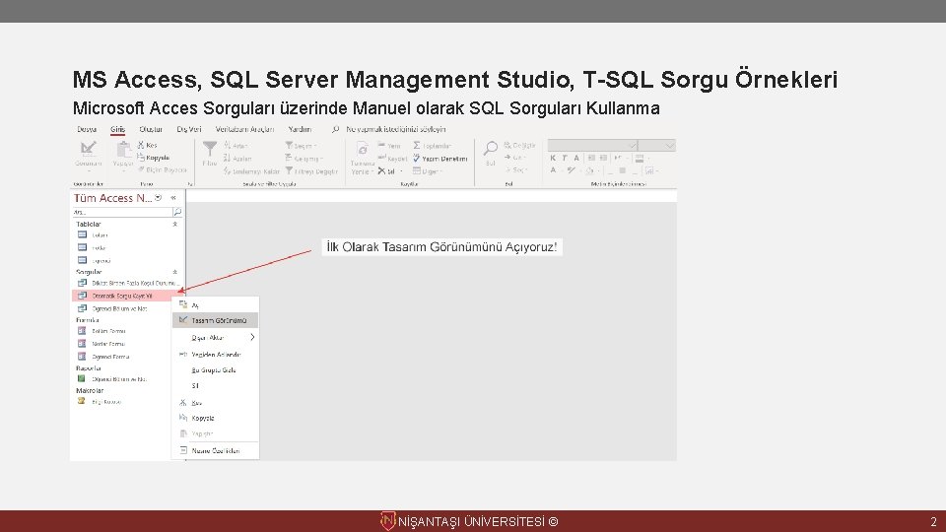This screenshot has height=532, width=946.
Task: Toggle Filtreyi Değiştir in the ribbon
Action: [x=311, y=171]
